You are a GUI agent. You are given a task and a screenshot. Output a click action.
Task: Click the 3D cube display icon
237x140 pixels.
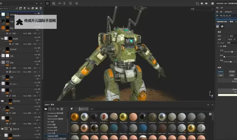(x=202, y=3)
